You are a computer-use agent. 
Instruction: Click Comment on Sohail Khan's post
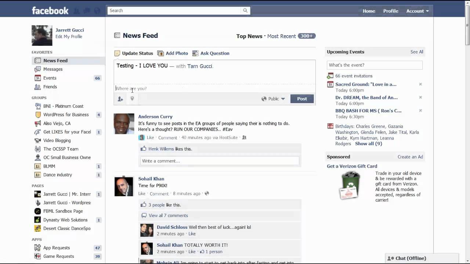click(x=159, y=194)
